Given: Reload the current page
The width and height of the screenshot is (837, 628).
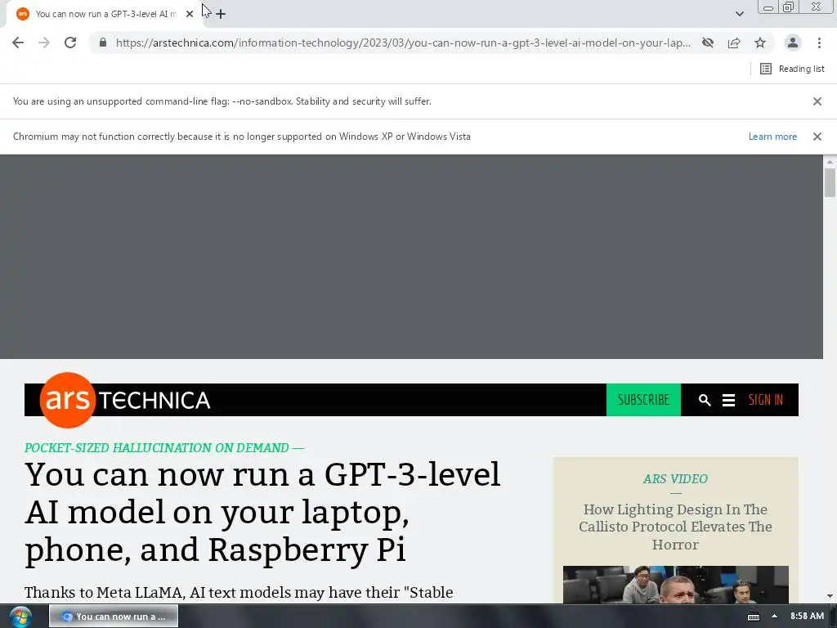Looking at the screenshot, I should coord(70,43).
